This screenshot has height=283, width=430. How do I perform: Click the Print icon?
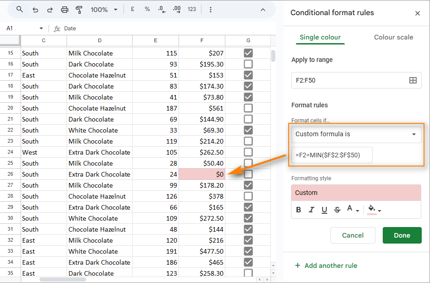tap(64, 9)
